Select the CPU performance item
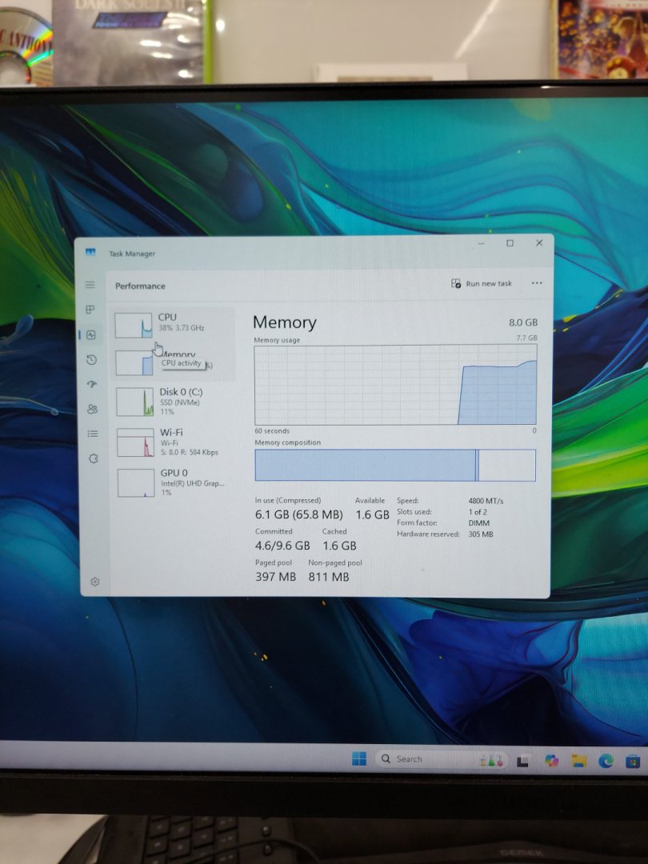This screenshot has width=648, height=864. pyautogui.click(x=174, y=323)
